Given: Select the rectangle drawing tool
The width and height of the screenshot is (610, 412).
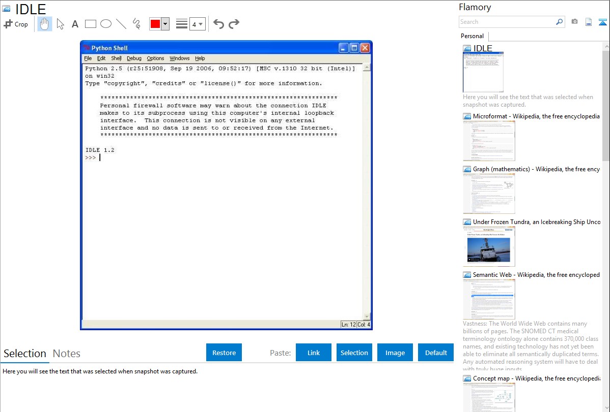Looking at the screenshot, I should (x=90, y=24).
